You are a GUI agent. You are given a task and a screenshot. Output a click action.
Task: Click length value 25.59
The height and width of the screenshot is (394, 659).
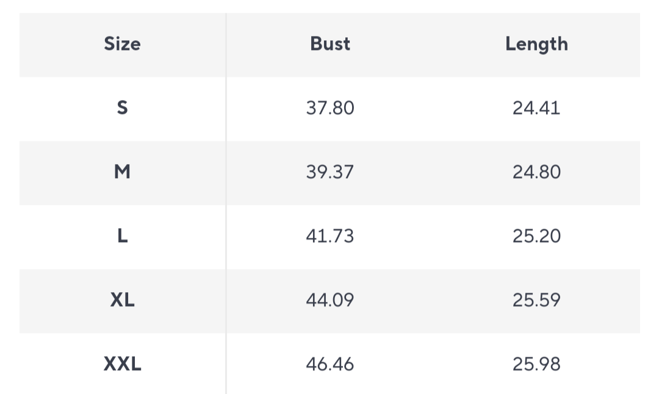(536, 300)
